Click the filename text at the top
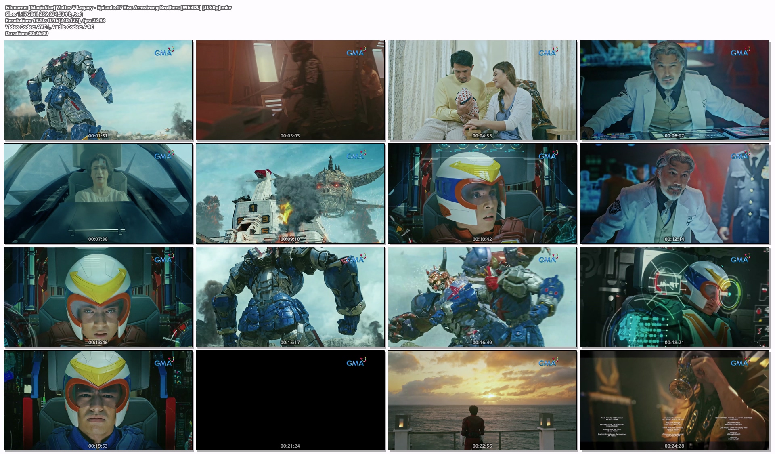This screenshot has width=775, height=454. (x=119, y=8)
